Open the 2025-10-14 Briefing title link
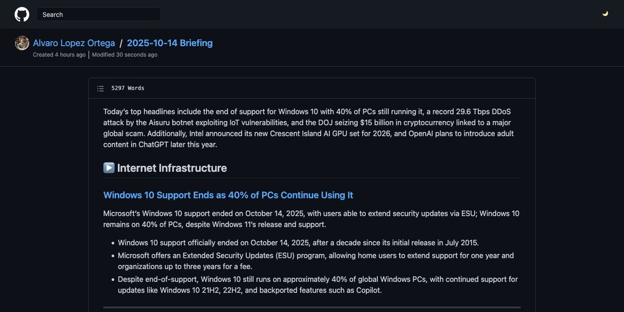The height and width of the screenshot is (312, 624). tap(170, 43)
